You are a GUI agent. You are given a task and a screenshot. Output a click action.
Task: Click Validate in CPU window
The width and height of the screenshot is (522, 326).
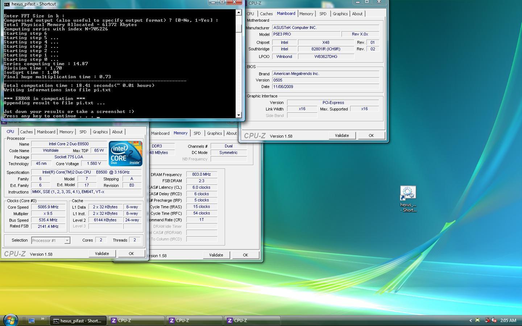102,254
